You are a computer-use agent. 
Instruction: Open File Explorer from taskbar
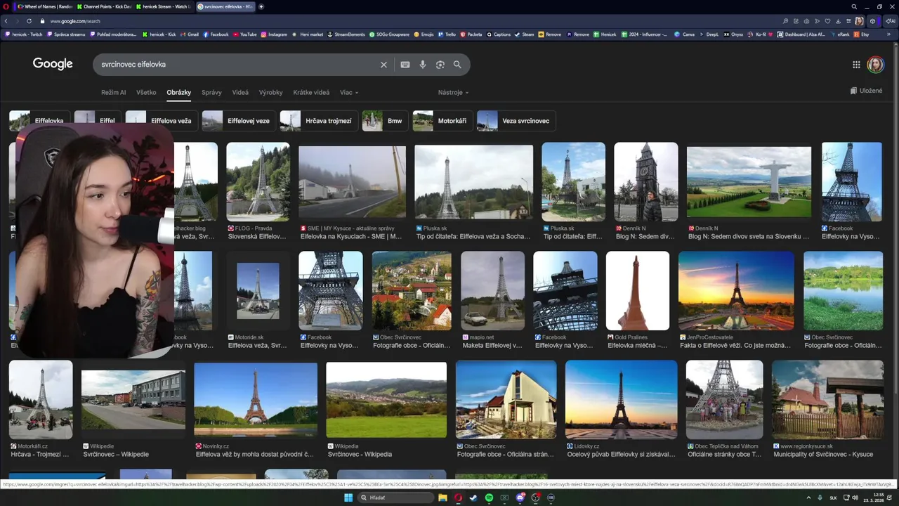tap(443, 498)
